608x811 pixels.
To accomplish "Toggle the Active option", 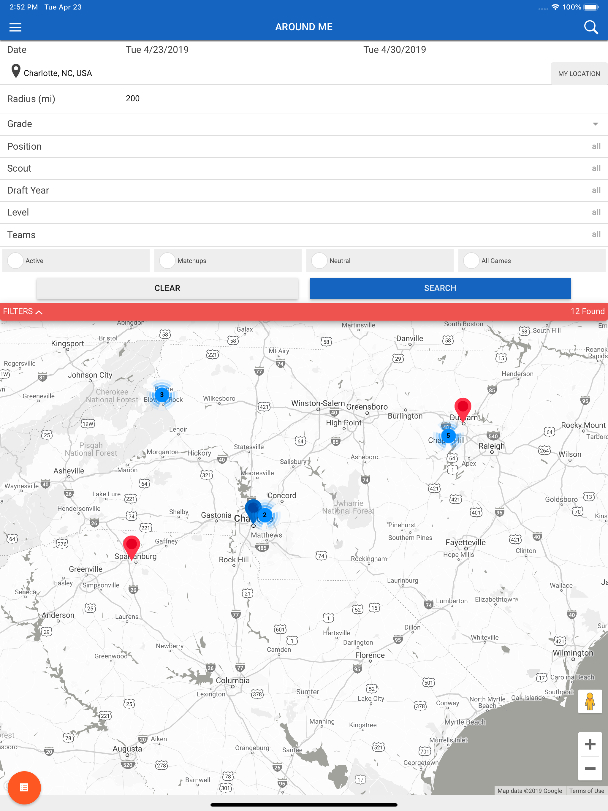I will 76,261.
